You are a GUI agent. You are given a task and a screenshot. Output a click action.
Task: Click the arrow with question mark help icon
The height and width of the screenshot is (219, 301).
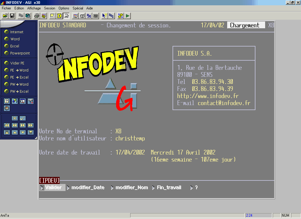(104, 16)
